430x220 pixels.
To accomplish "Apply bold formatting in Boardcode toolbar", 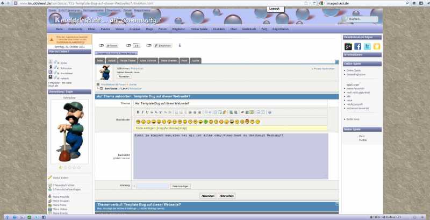I will click(138, 112).
